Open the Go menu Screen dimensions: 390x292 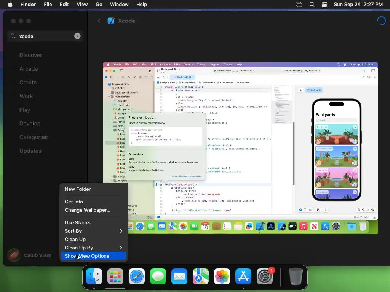point(99,5)
